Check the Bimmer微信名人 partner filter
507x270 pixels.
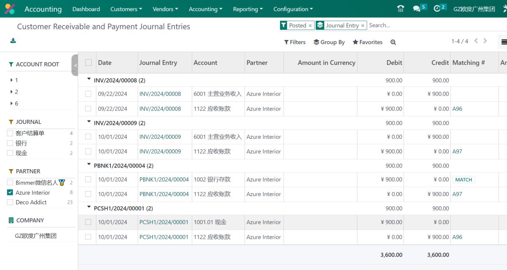click(x=10, y=183)
